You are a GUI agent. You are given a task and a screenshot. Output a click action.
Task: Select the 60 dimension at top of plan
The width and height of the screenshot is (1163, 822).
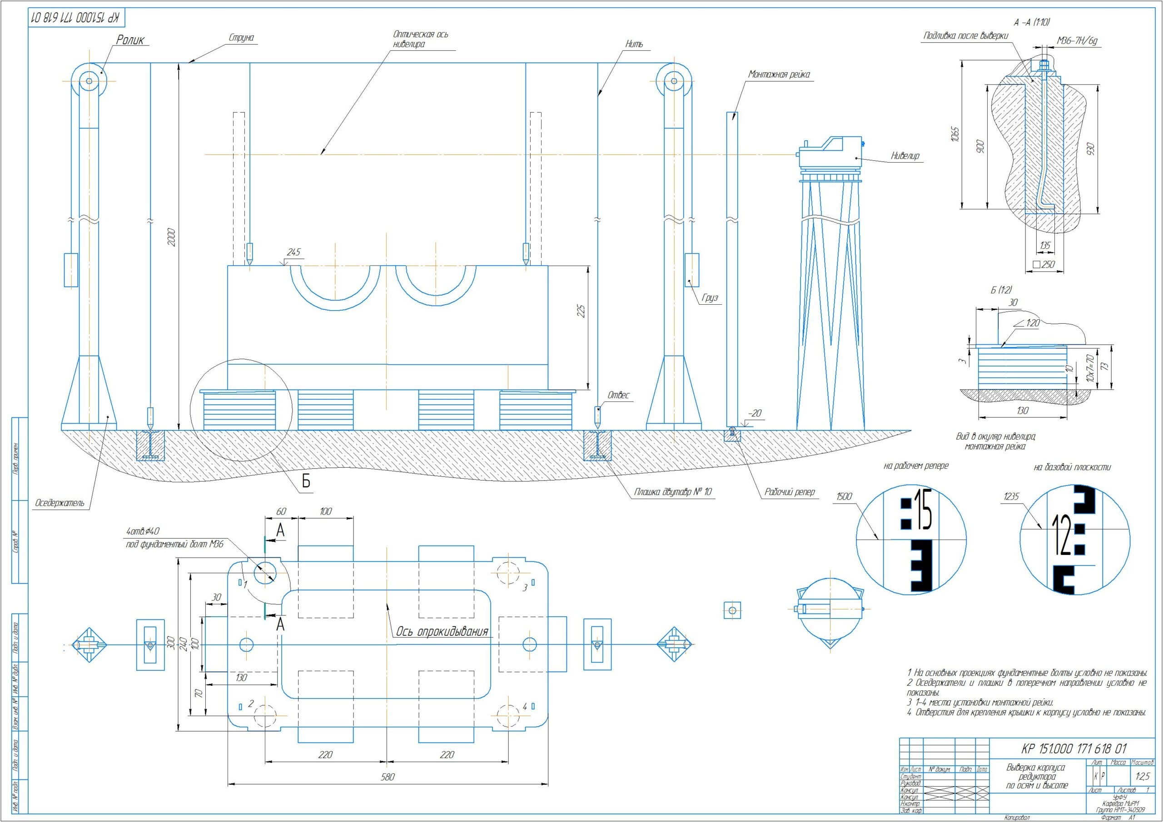click(x=281, y=511)
